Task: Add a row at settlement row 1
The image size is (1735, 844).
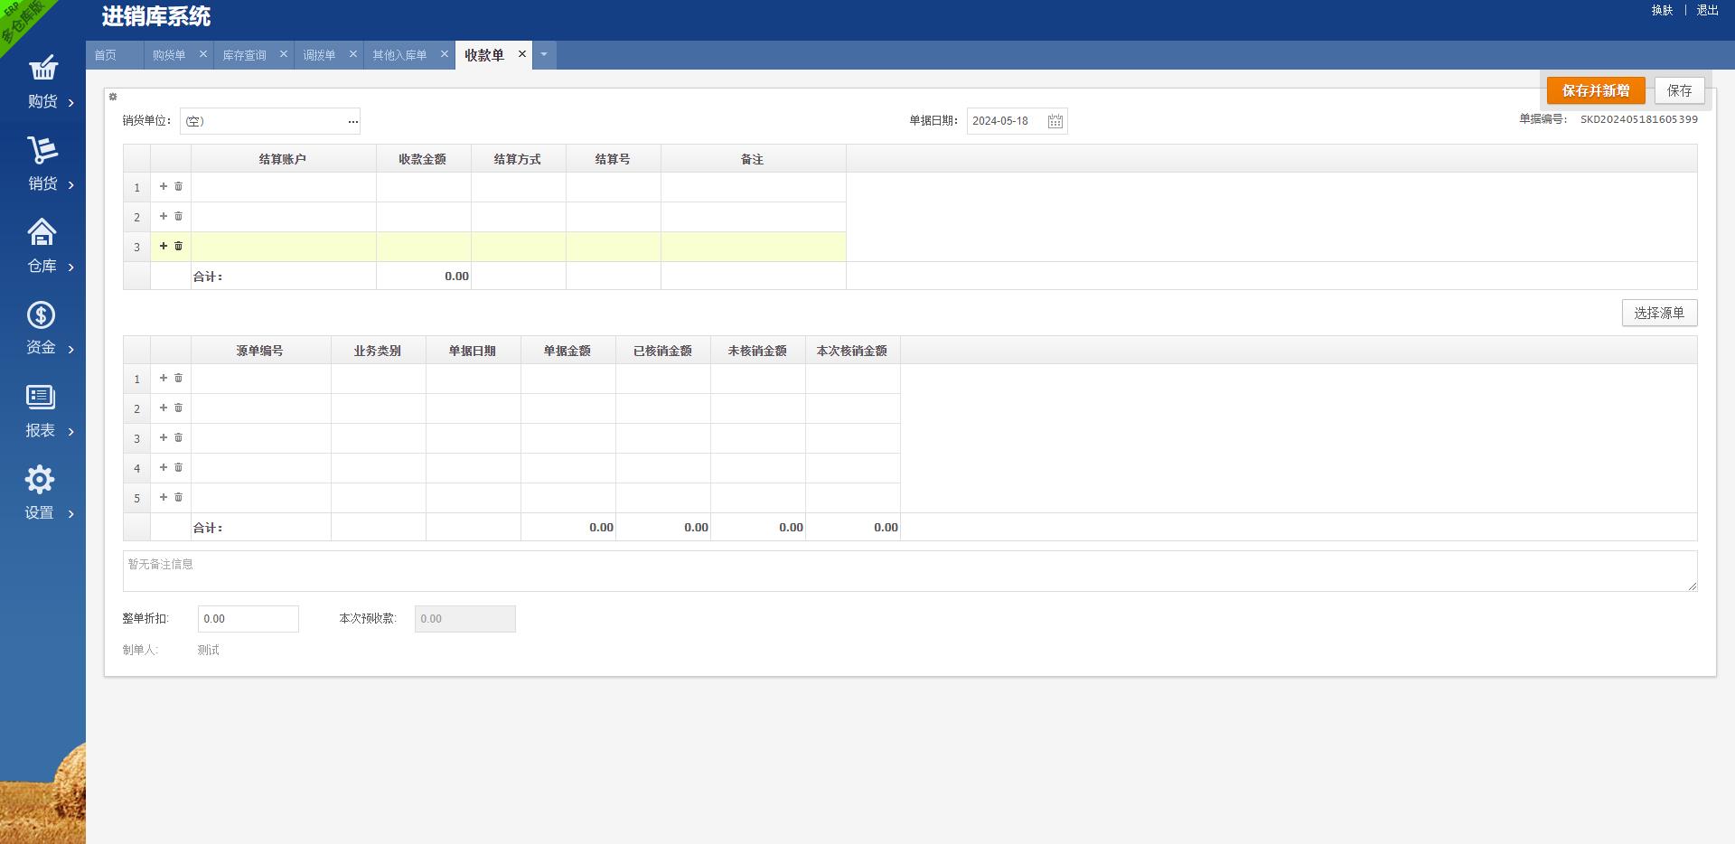Action: click(164, 186)
